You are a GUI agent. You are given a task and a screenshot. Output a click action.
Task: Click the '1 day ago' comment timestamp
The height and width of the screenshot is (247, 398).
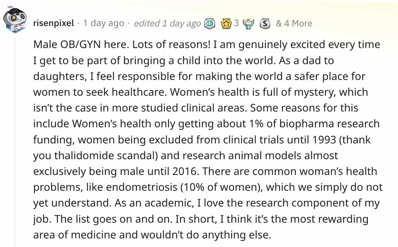[x=103, y=23]
